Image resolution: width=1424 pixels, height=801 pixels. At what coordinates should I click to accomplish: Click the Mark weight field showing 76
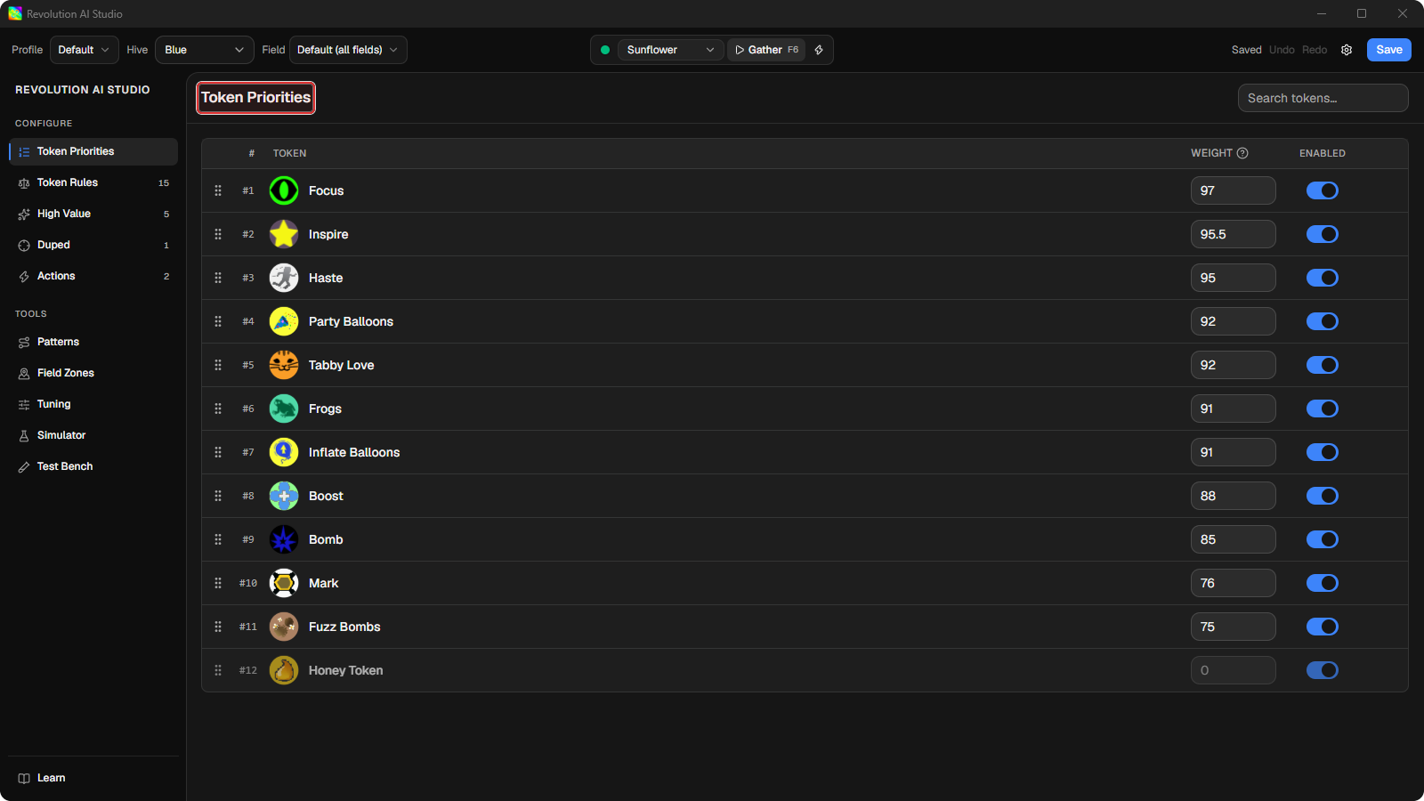[1233, 583]
